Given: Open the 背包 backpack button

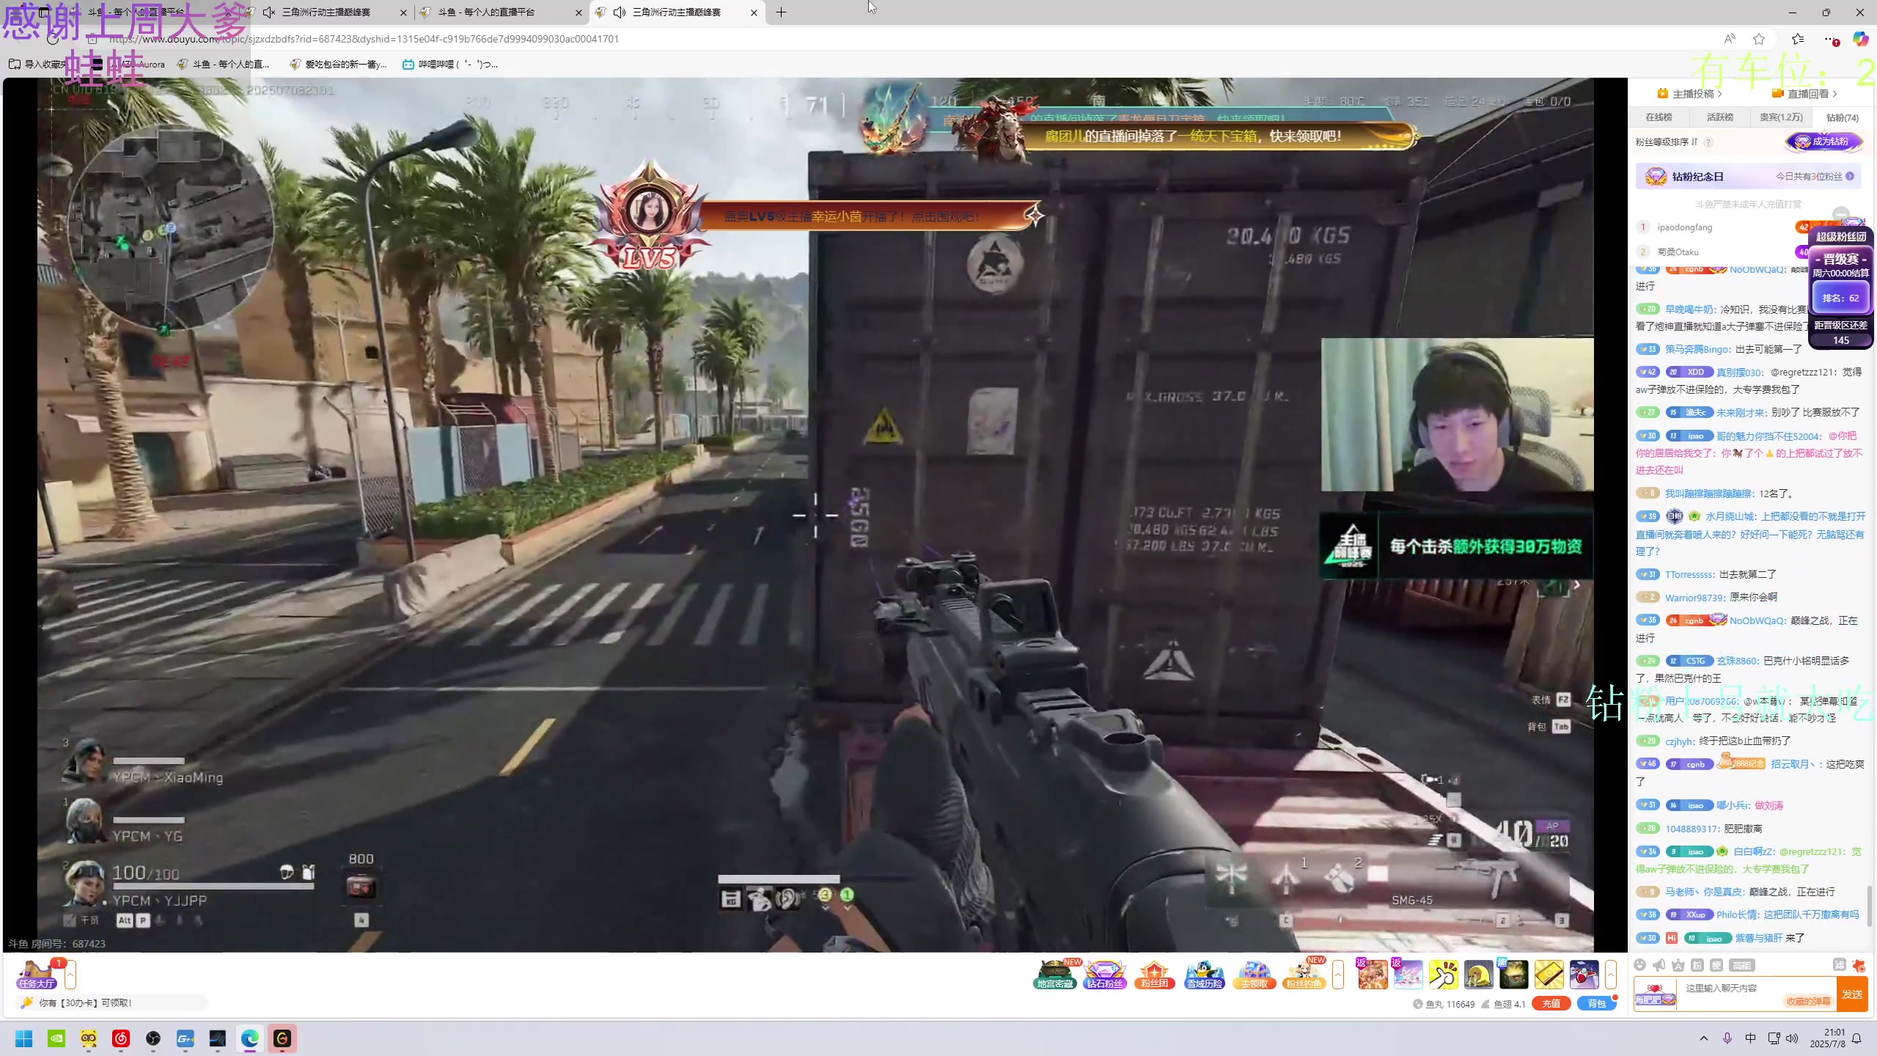Looking at the screenshot, I should coord(1597,1004).
